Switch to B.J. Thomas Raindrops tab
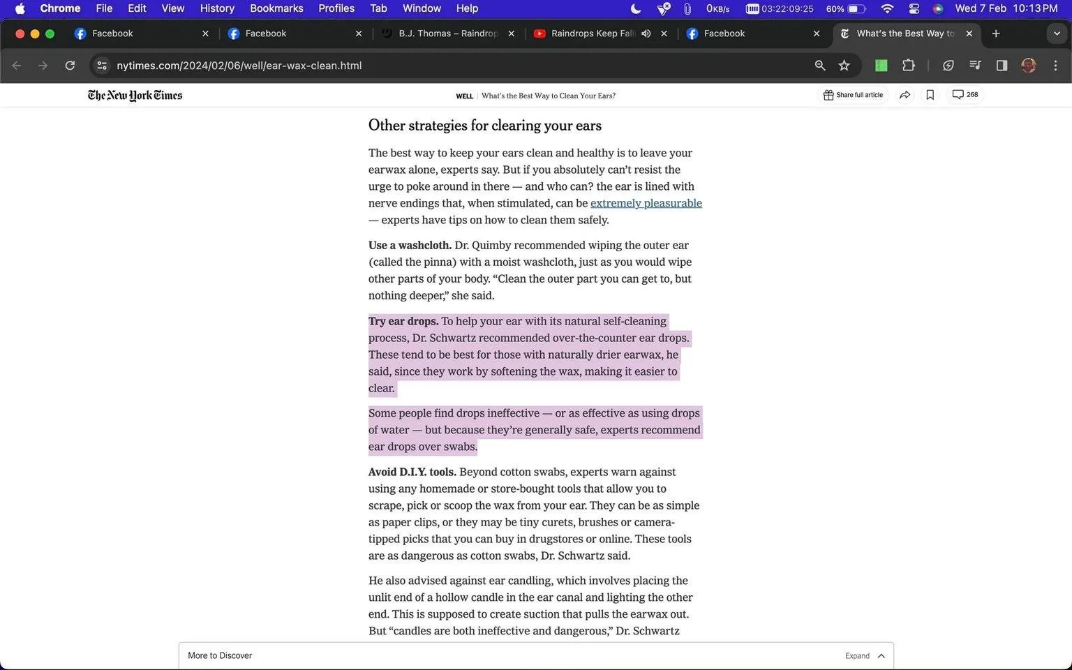This screenshot has height=670, width=1072. tap(448, 33)
